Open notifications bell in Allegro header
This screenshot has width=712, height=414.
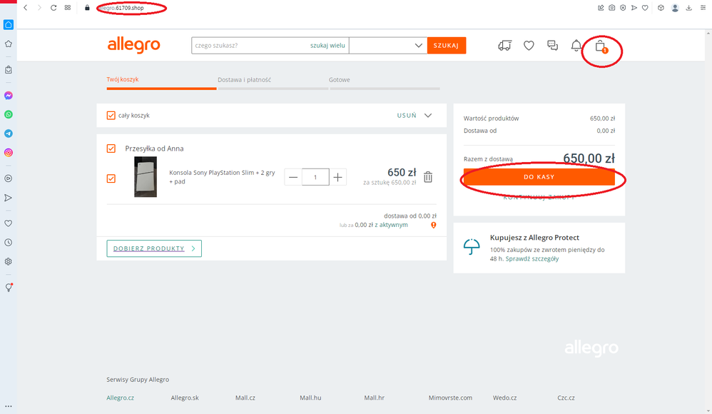(576, 46)
